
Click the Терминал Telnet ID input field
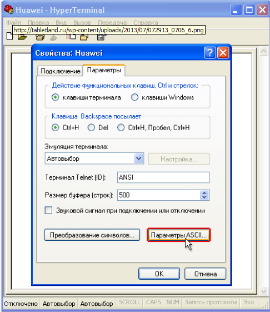point(163,177)
